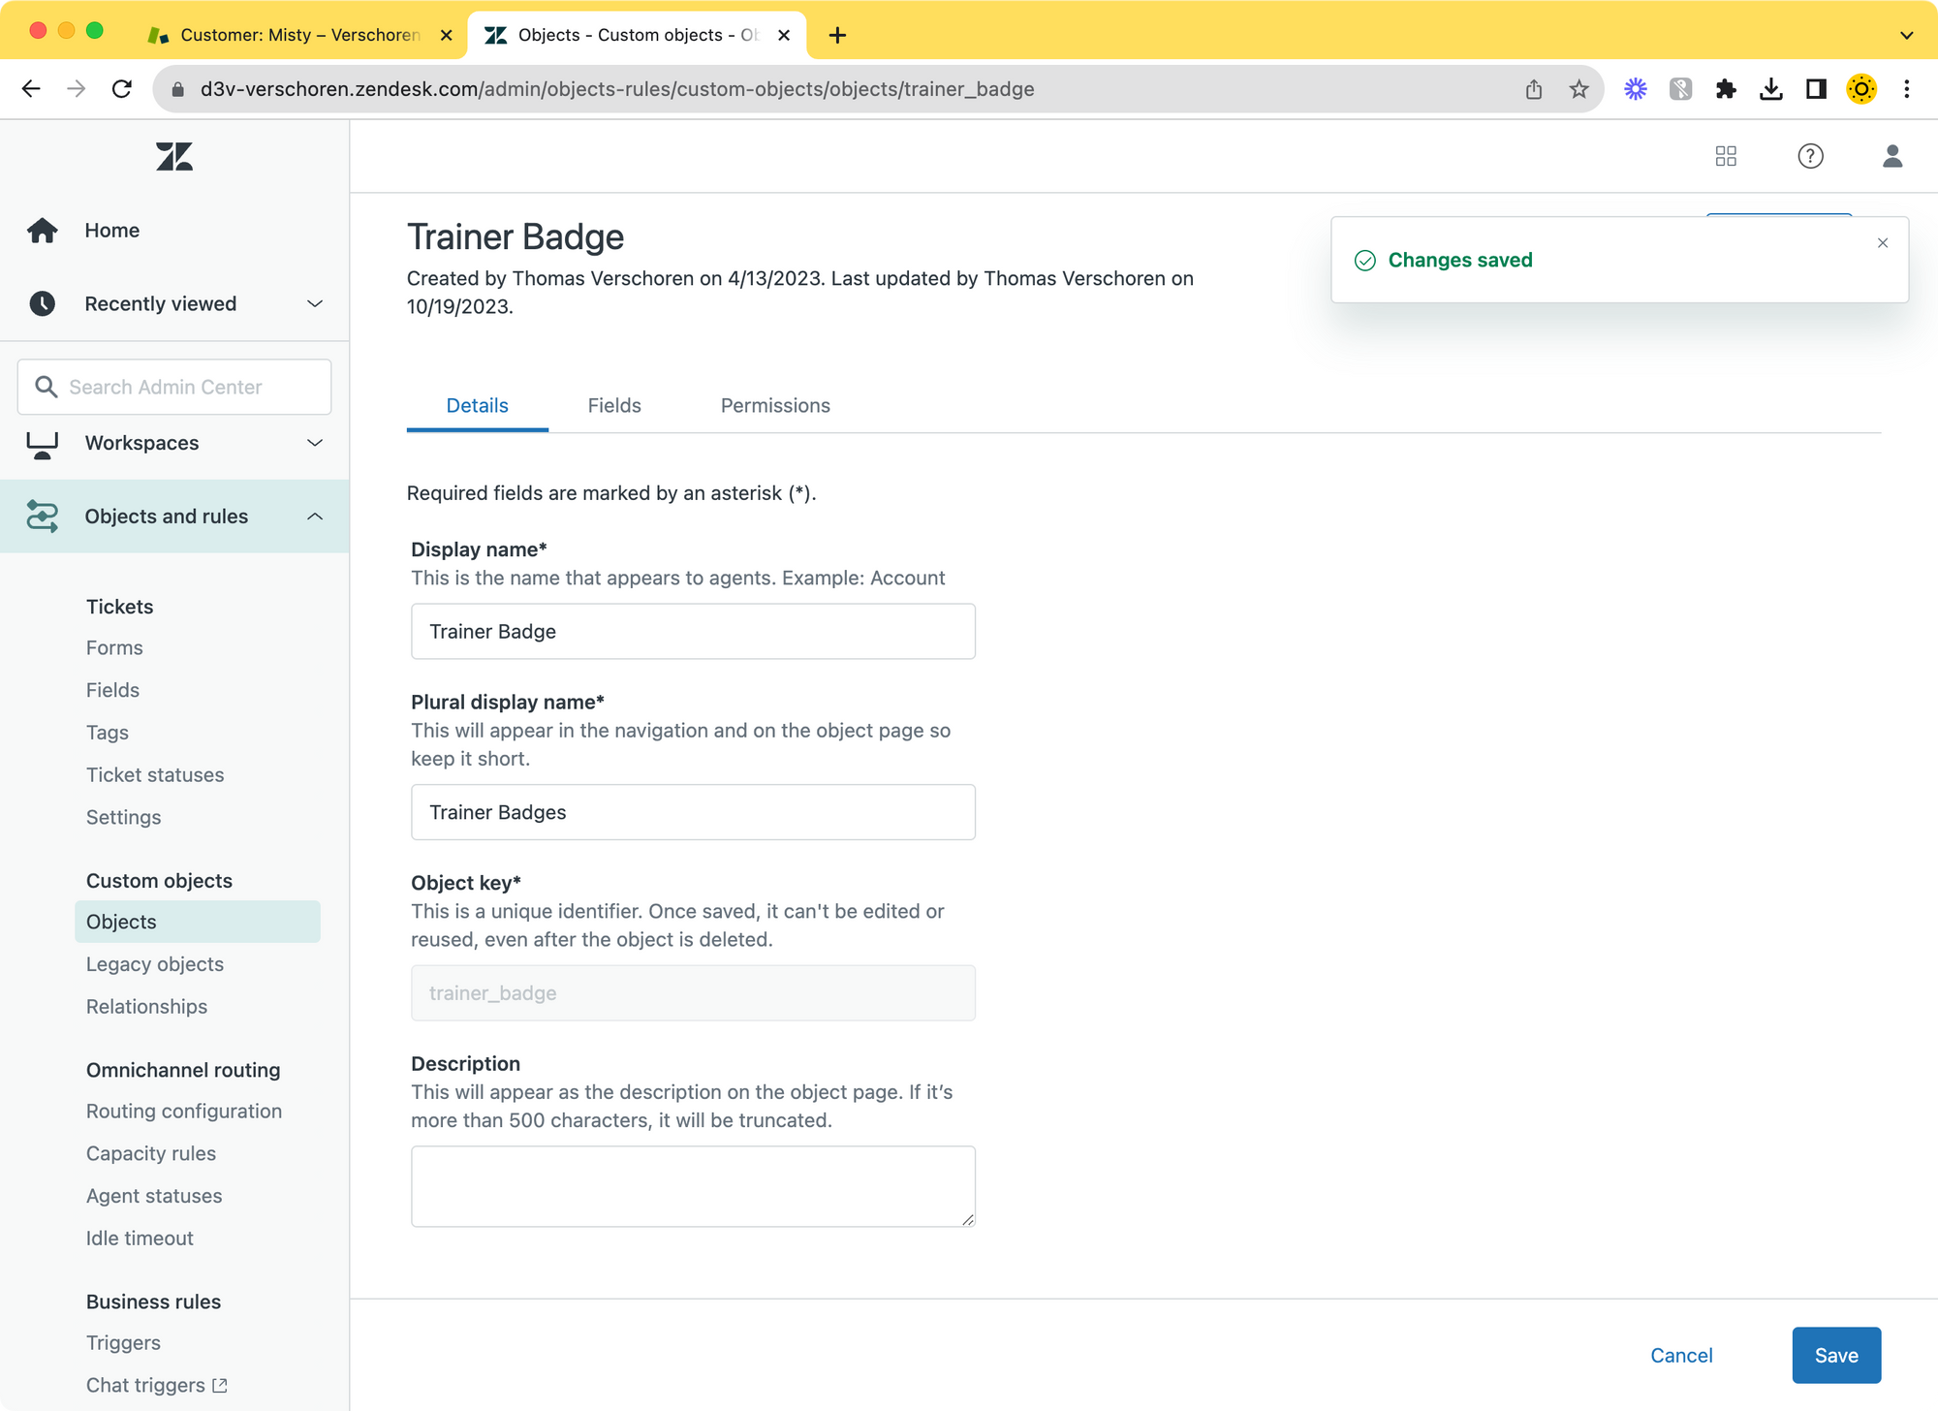Click the Cancel link
Screen dimensions: 1938x1411
click(1681, 1355)
